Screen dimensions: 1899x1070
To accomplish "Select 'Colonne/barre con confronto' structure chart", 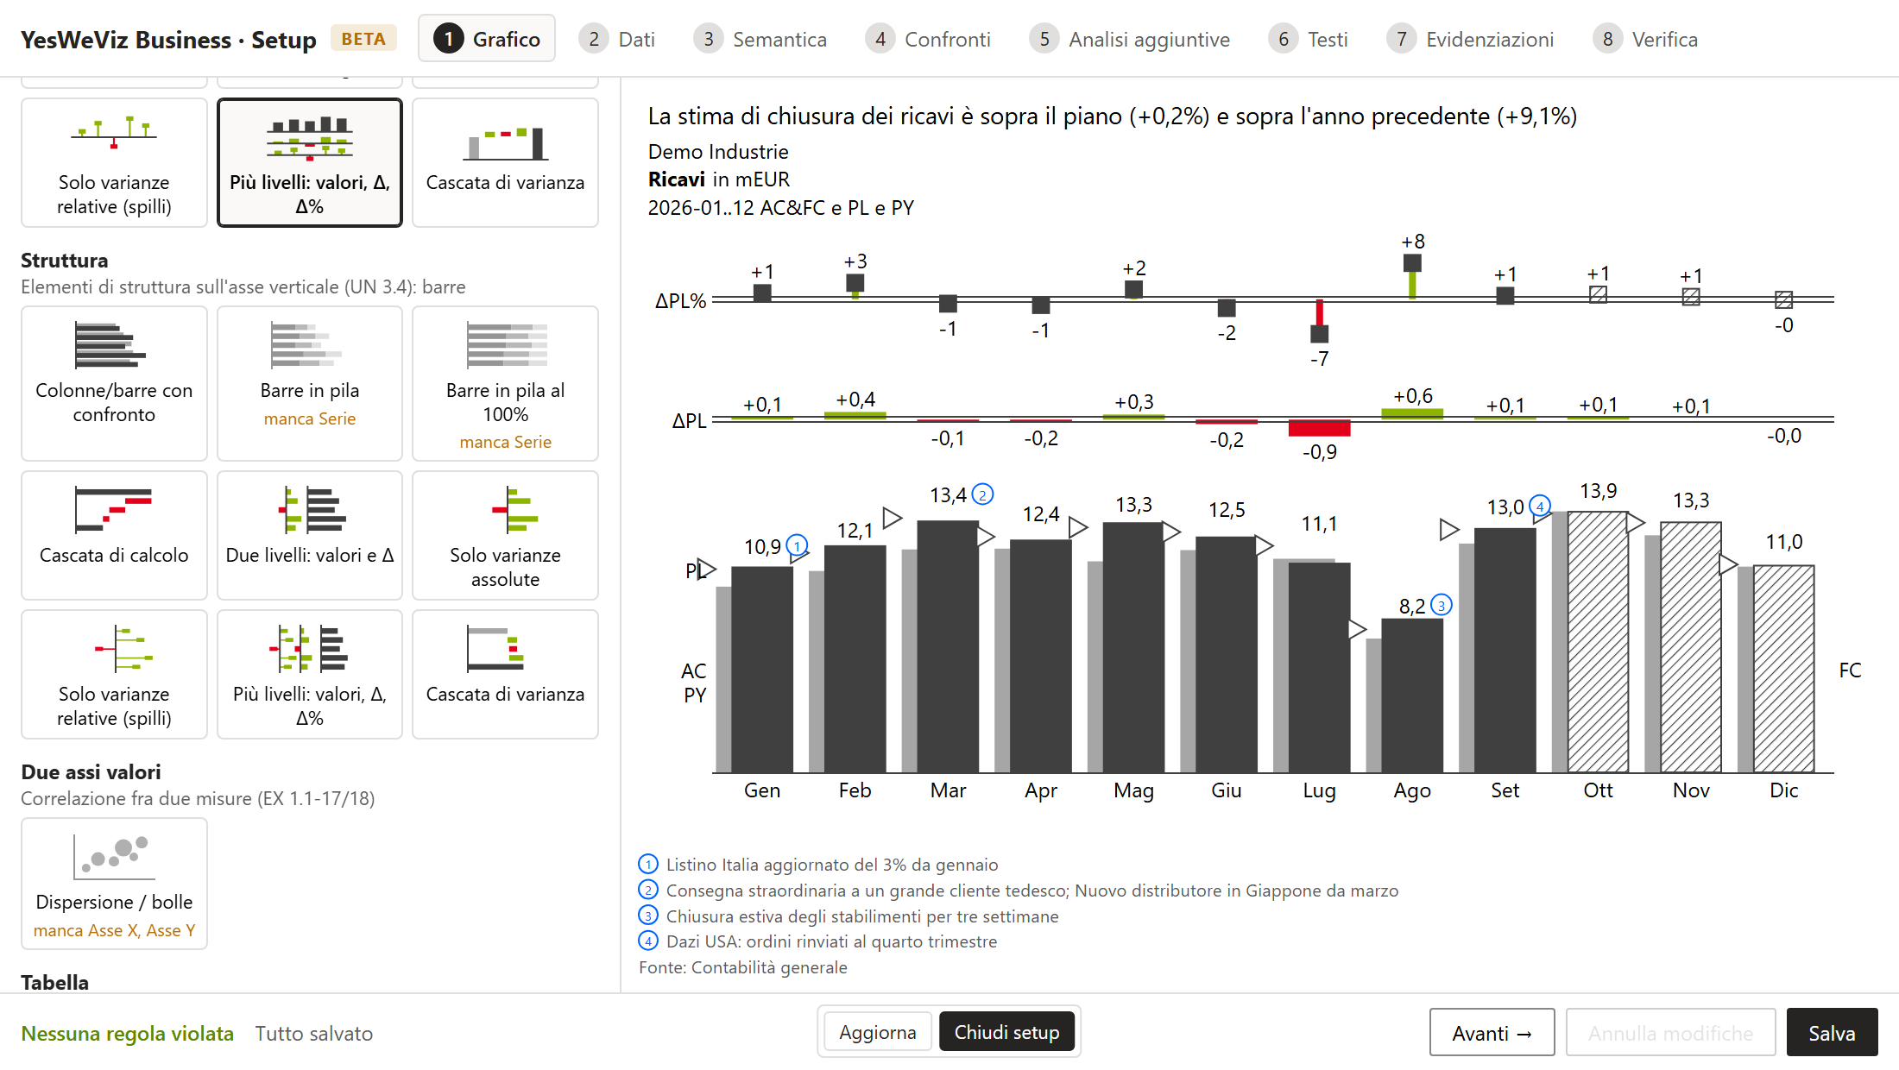I will 114,383.
